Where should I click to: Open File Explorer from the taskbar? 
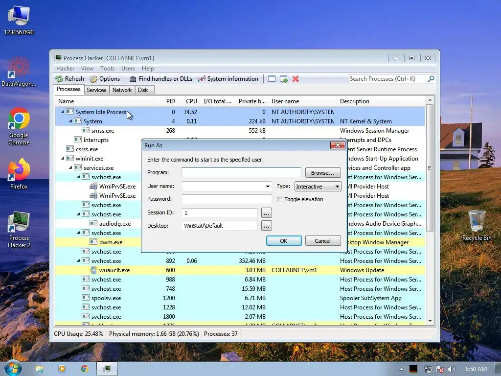(x=39, y=369)
